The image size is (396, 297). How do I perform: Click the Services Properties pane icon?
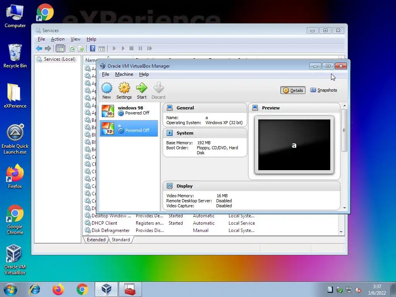(102, 48)
